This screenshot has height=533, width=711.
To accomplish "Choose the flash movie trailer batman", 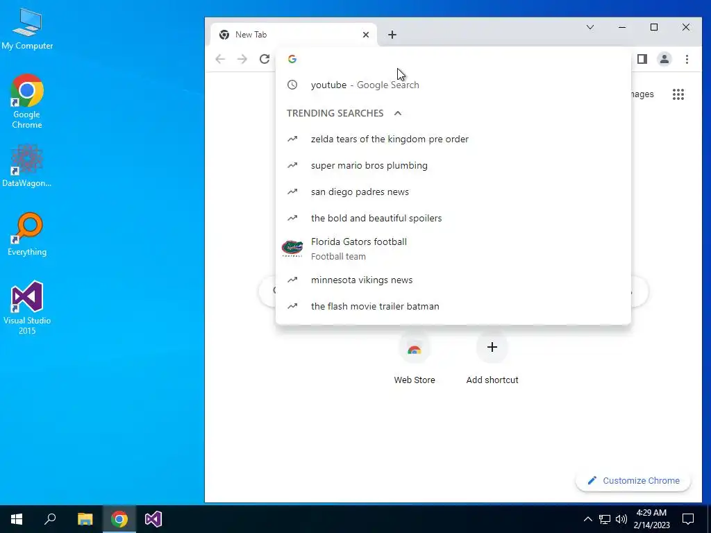I will [x=453, y=306].
